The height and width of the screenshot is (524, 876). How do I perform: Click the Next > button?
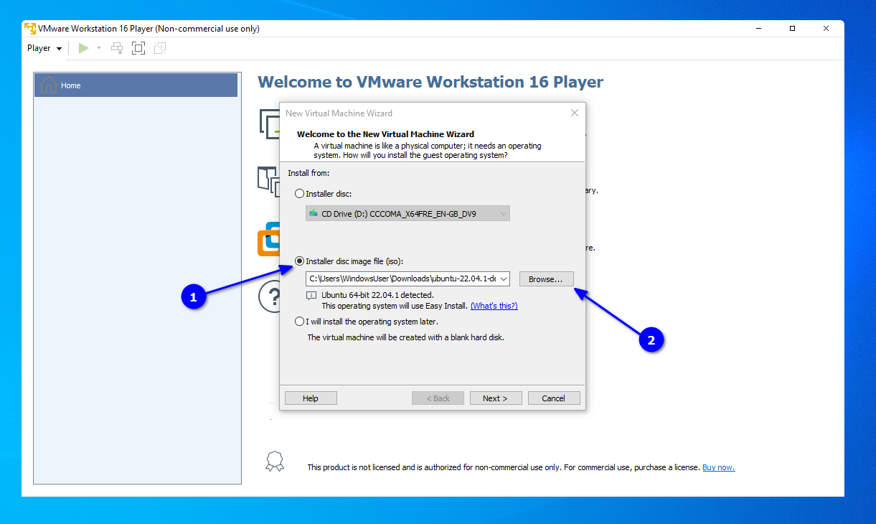[495, 398]
